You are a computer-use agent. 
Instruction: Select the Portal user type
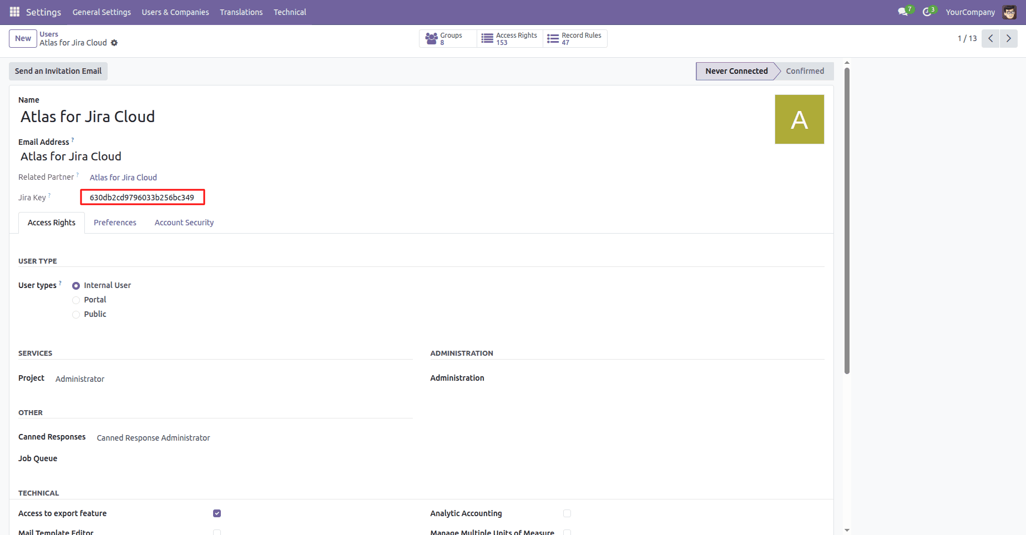[x=76, y=300]
